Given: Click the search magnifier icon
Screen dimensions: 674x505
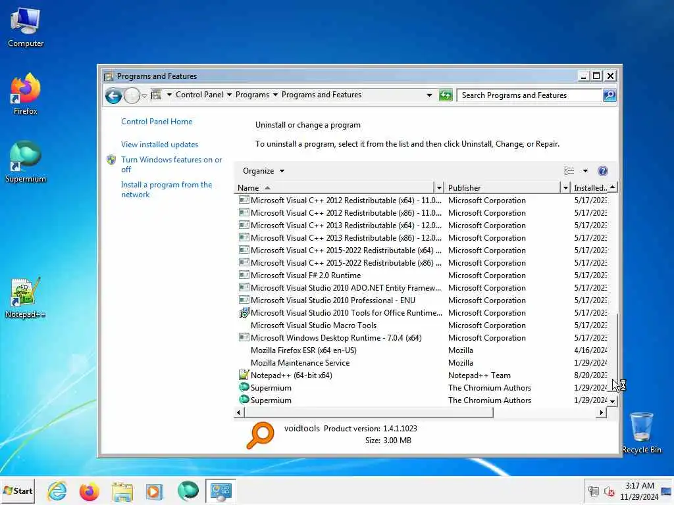Looking at the screenshot, I should [x=609, y=95].
